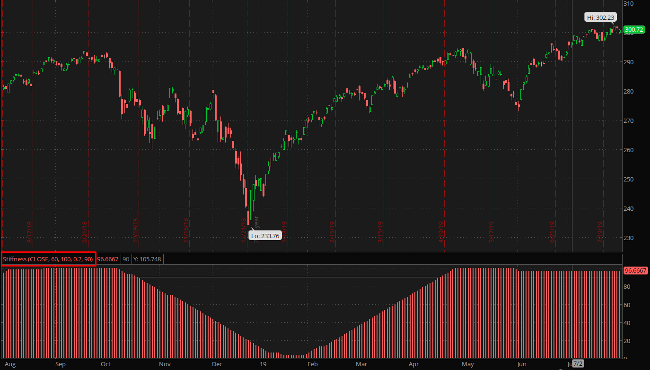Click the 90 threshold value in study header
Image resolution: width=650 pixels, height=370 pixels.
[126, 259]
